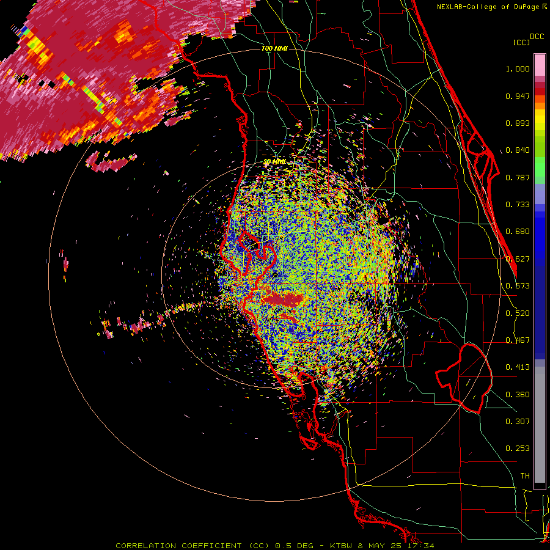The image size is (550, 550).
Task: Select the 0.627 scale value
Action: 518,259
